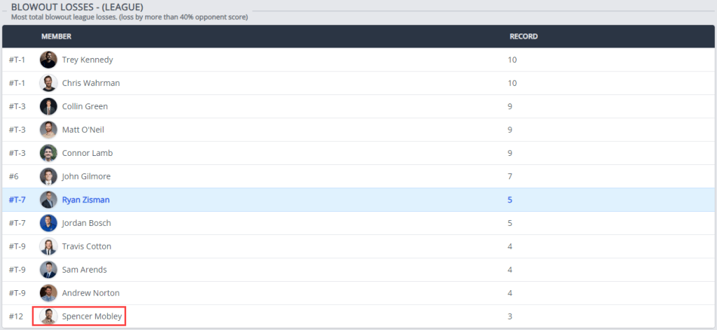Image resolution: width=717 pixels, height=330 pixels.
Task: Click Chris Wahrman's profile picture
Action: (48, 83)
